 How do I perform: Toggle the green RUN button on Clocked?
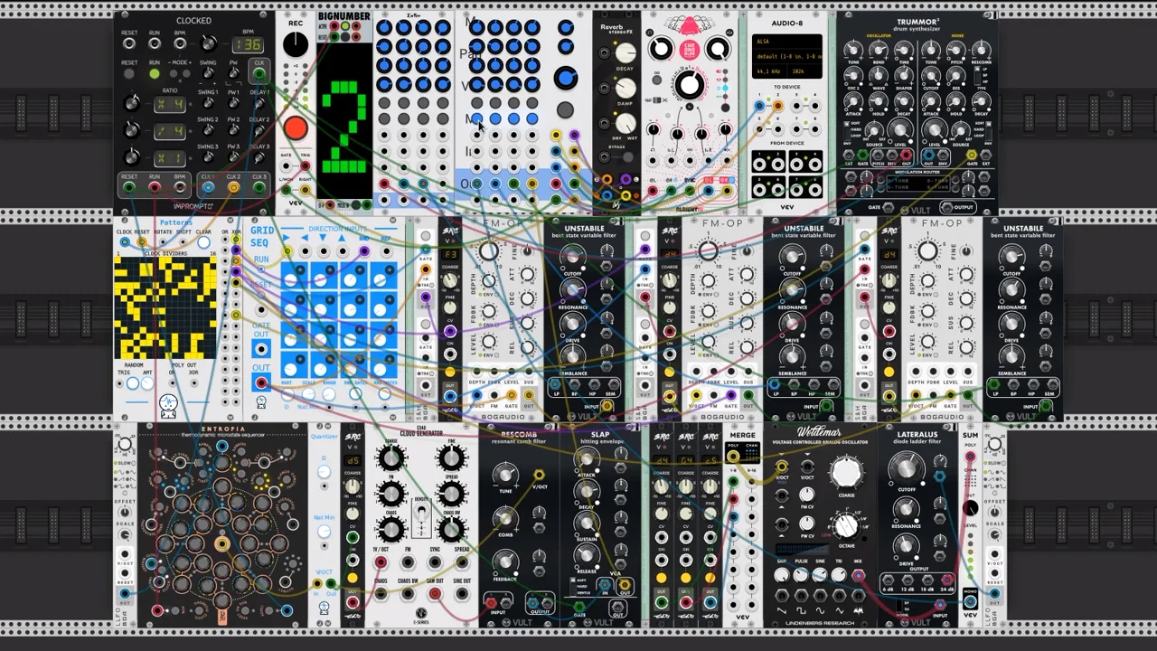[155, 74]
